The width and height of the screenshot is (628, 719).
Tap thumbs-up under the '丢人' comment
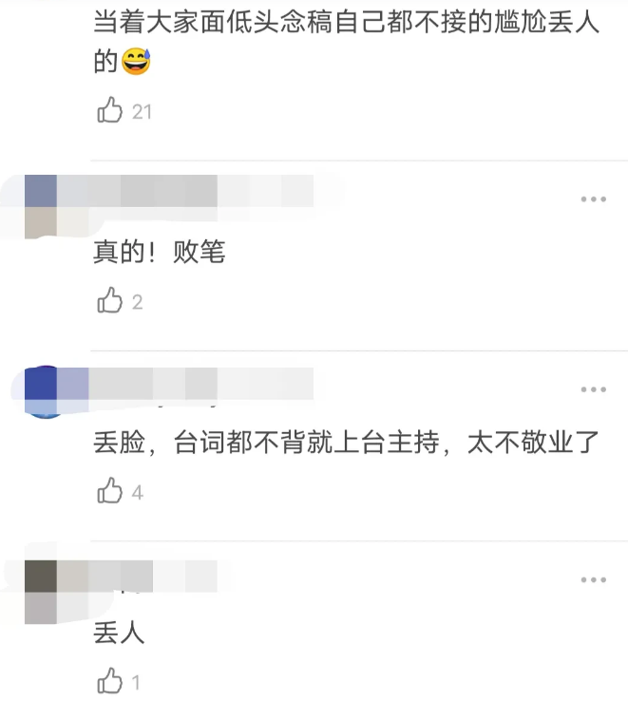109,681
